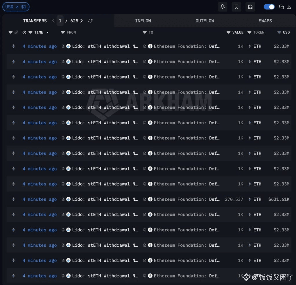Click the save floppy disk icon
The height and width of the screenshot is (285, 296).
(250, 7)
